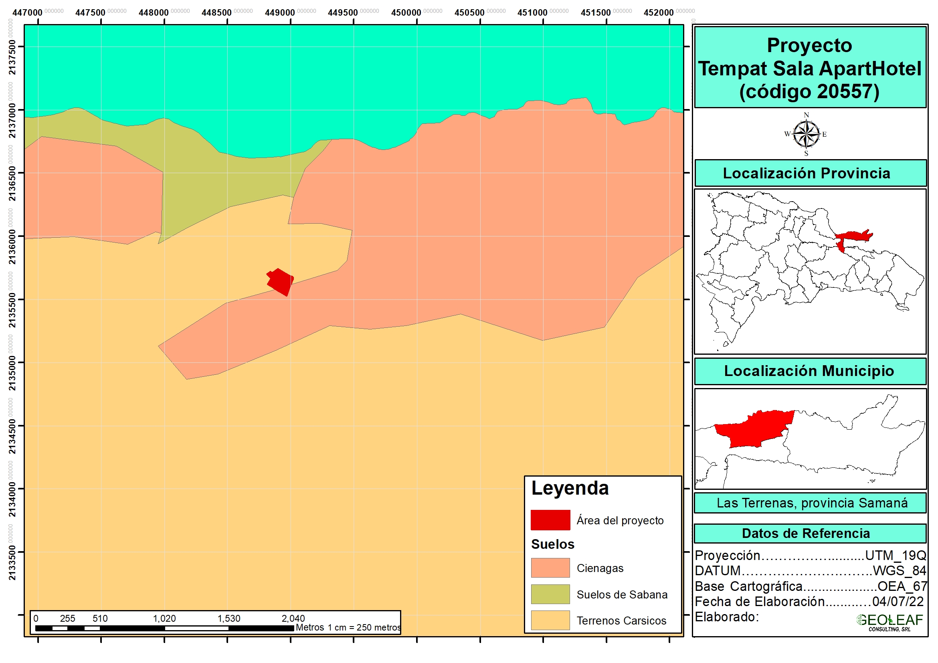Click the Leyenda title heading

570,488
